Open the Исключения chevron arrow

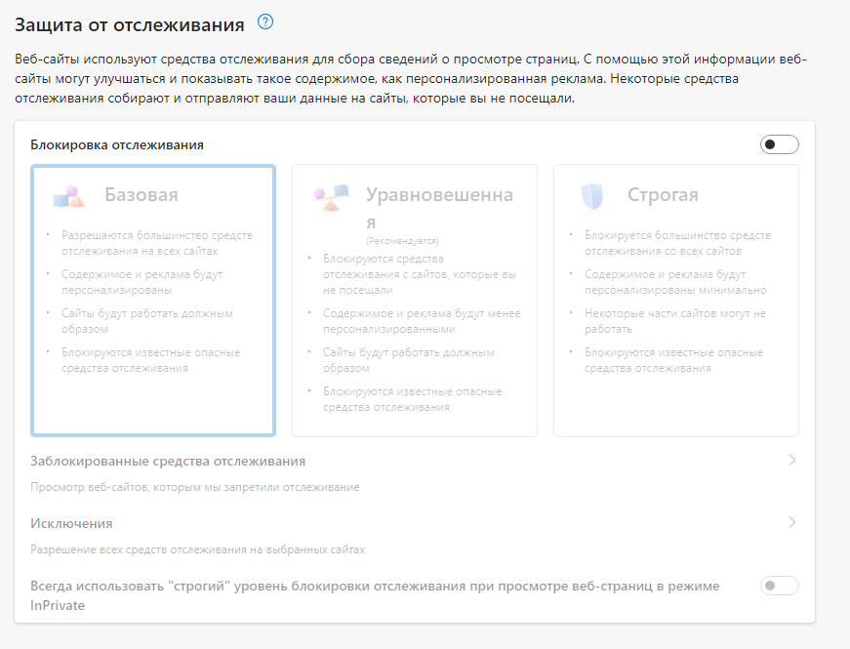791,523
